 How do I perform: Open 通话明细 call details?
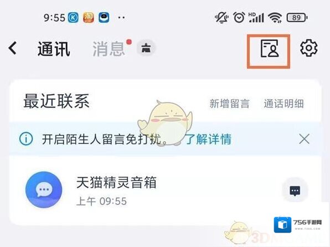pyautogui.click(x=283, y=104)
